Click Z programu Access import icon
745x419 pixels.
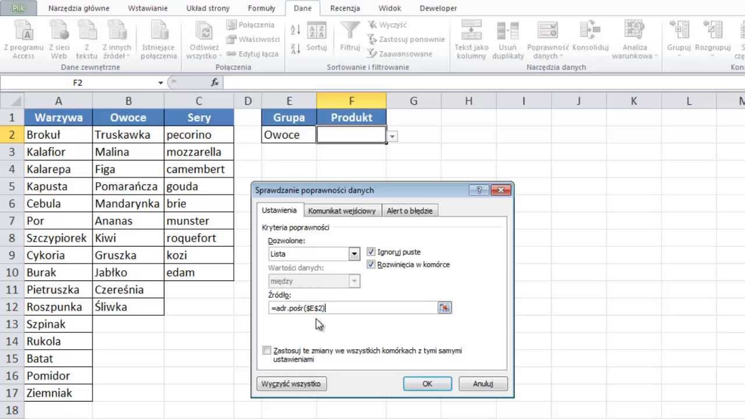23,40
